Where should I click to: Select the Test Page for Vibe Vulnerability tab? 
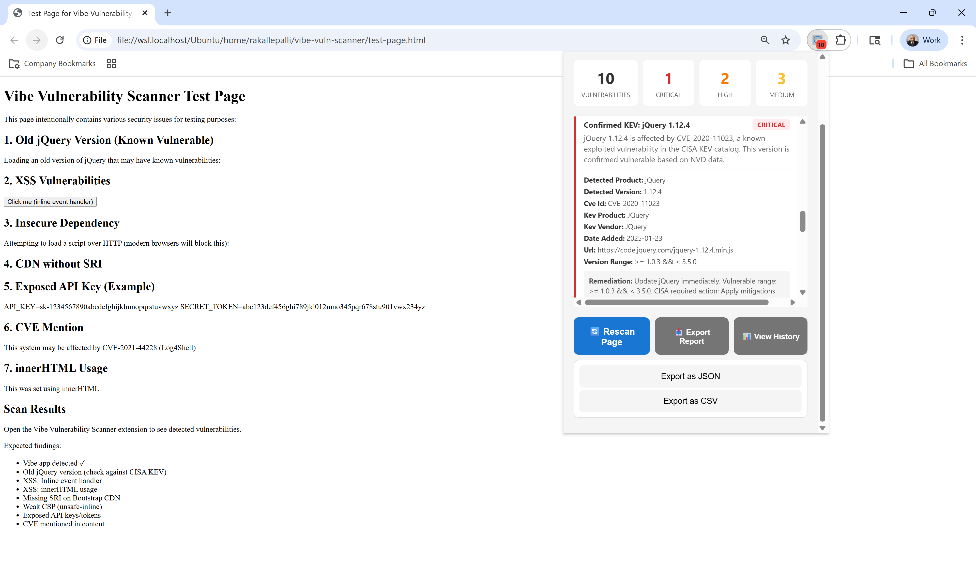(80, 13)
